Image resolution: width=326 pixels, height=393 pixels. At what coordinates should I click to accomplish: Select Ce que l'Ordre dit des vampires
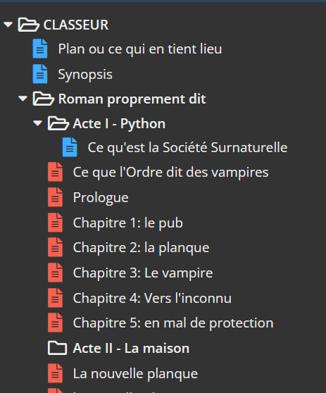click(x=170, y=172)
